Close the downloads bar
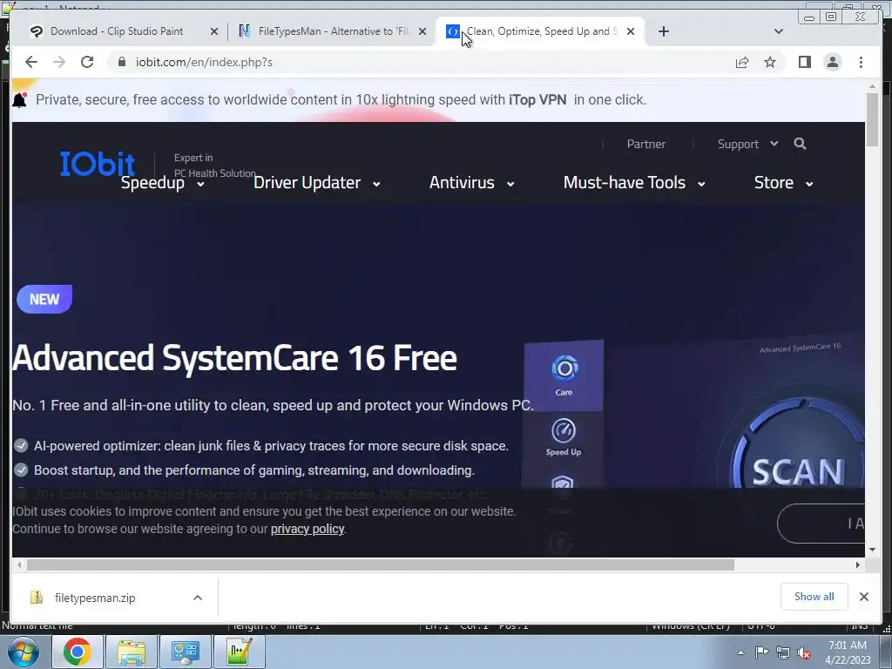 (863, 597)
